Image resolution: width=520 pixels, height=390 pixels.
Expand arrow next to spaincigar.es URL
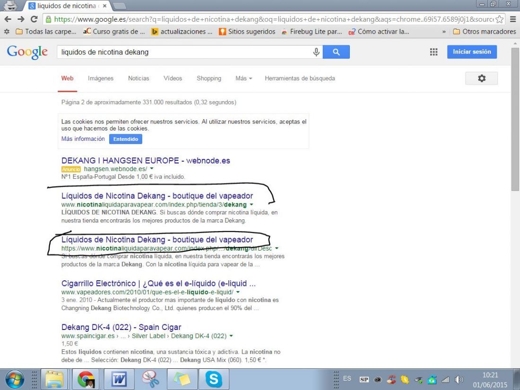[231, 336]
